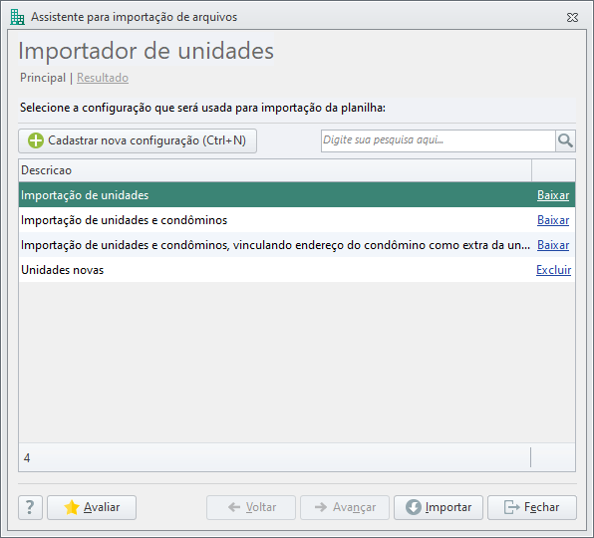Switch to the Resultado tab

tap(103, 78)
